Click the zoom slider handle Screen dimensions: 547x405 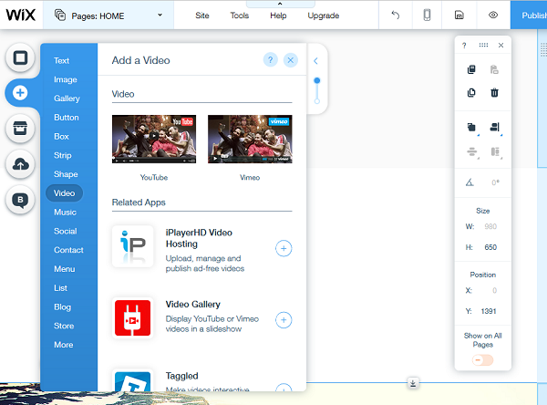coord(316,80)
